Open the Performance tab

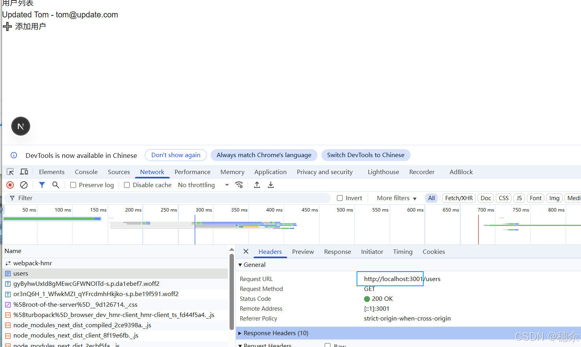click(192, 172)
